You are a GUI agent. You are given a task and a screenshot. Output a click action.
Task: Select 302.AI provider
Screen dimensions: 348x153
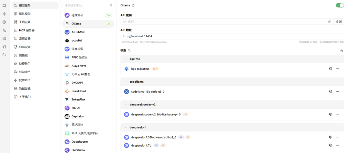pyautogui.click(x=88, y=108)
